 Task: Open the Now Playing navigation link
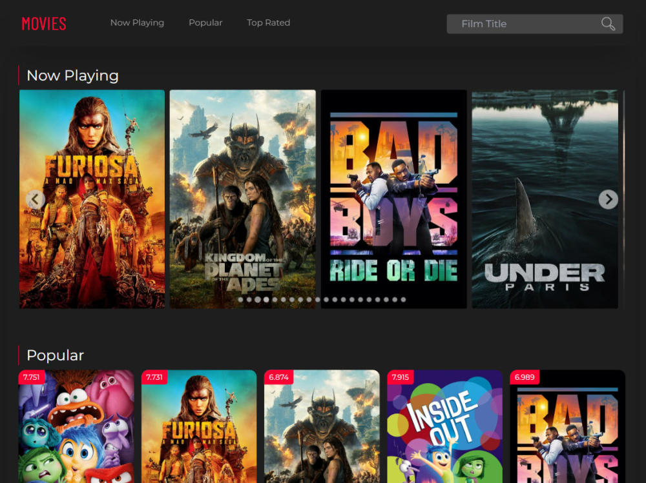pos(137,23)
